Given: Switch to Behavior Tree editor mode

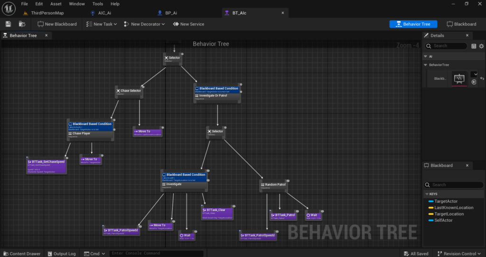Looking at the screenshot, I should coord(413,24).
